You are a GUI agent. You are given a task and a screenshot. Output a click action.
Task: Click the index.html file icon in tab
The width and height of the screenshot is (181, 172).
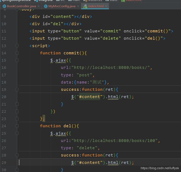(x=85, y=6)
